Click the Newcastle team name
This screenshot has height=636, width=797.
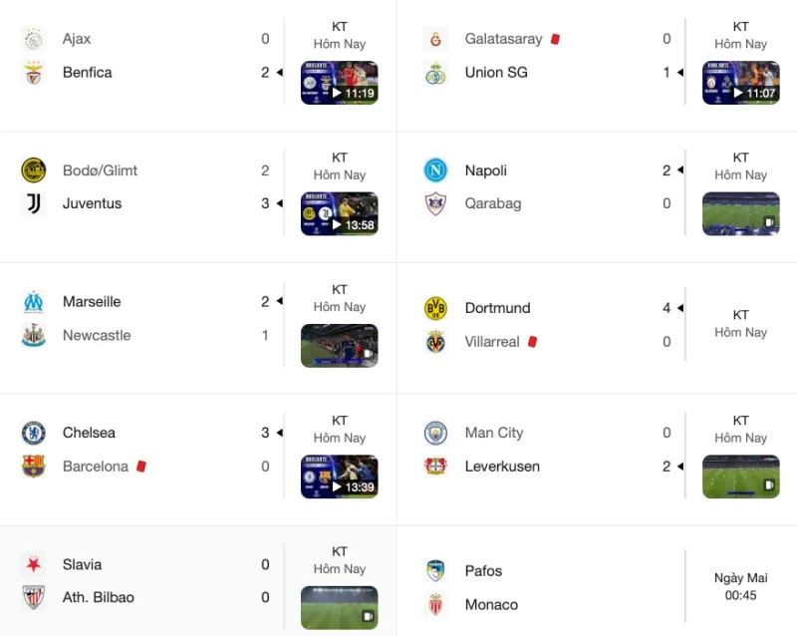(97, 335)
